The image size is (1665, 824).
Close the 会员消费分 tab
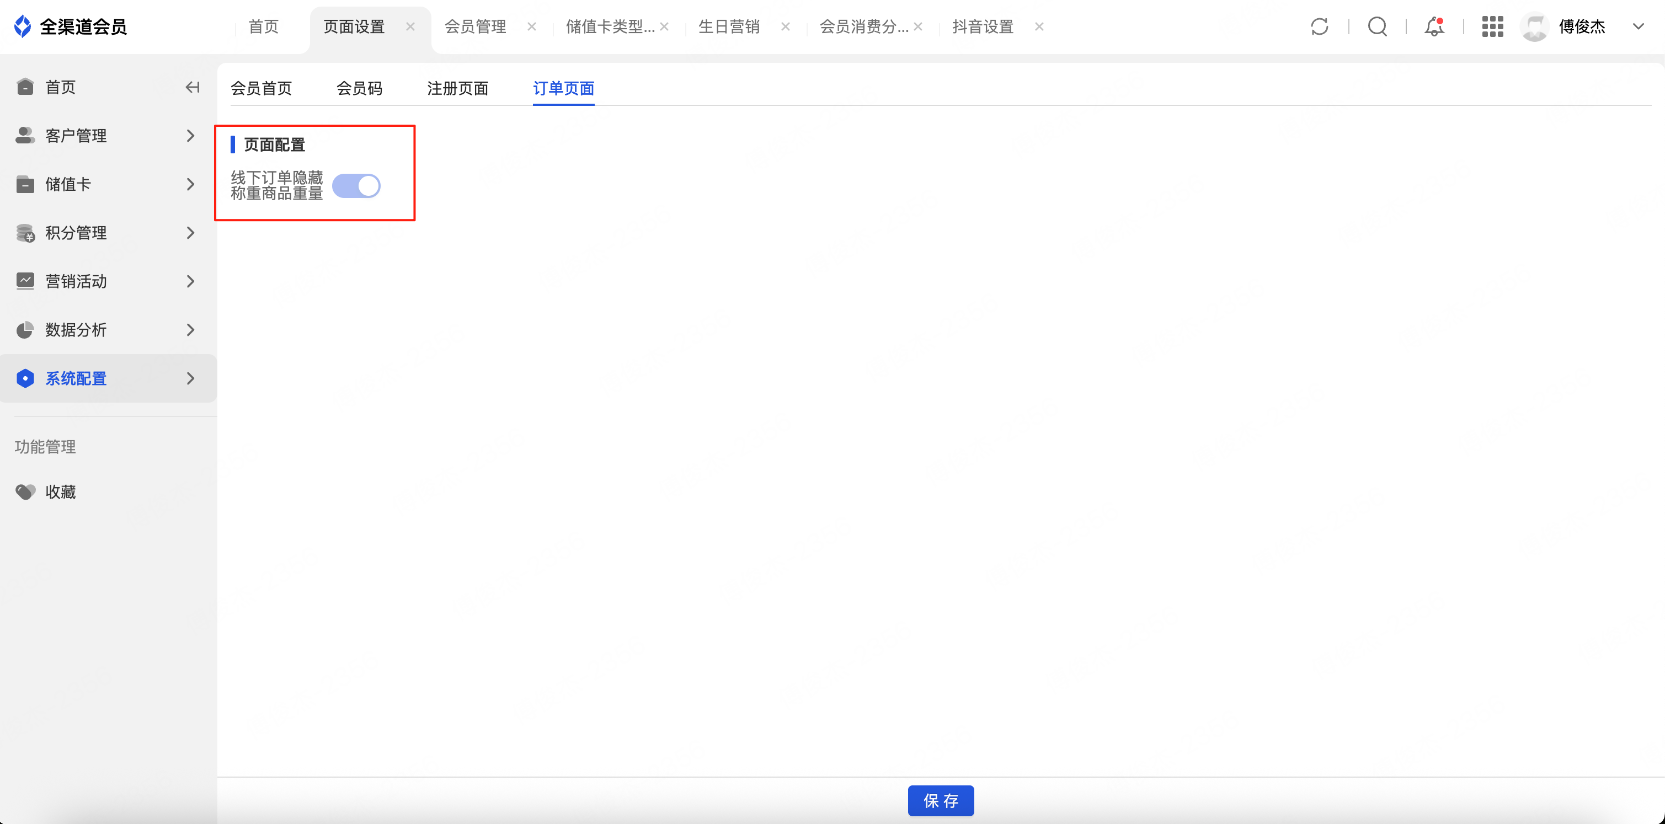click(919, 26)
